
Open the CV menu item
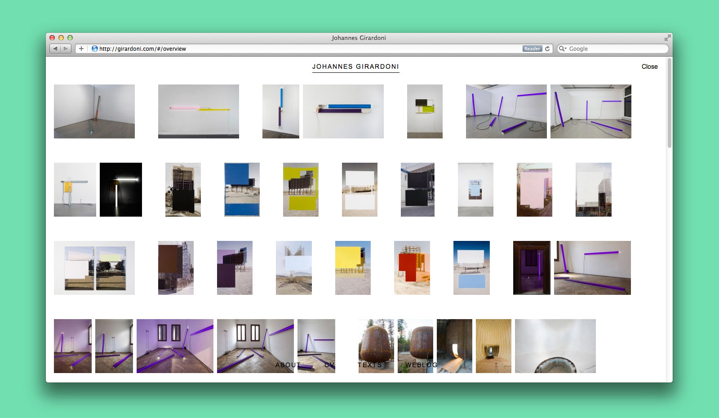(329, 365)
